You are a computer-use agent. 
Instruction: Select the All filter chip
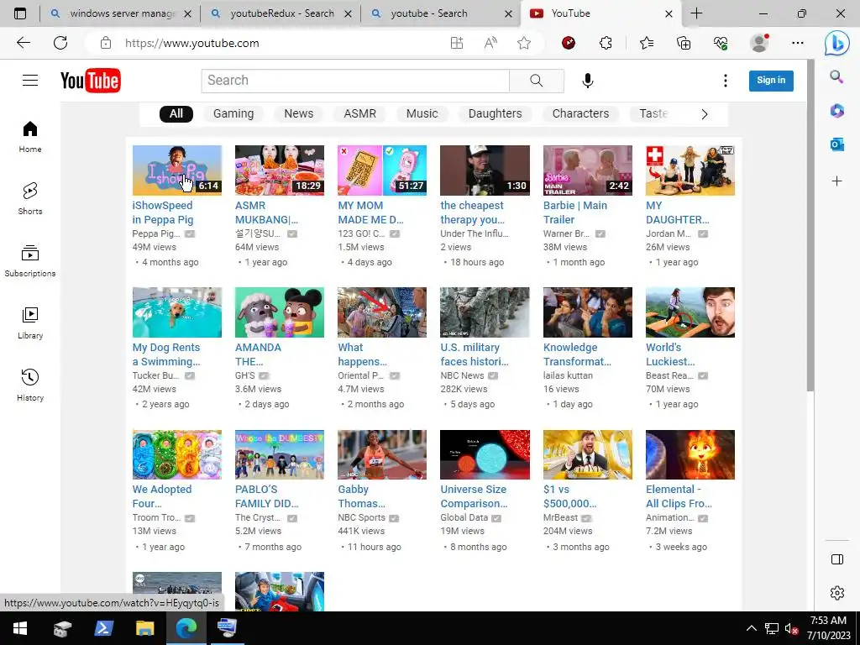(176, 113)
